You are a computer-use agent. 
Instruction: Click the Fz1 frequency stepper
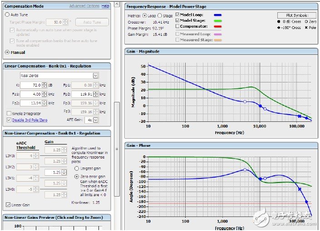pos(44,94)
